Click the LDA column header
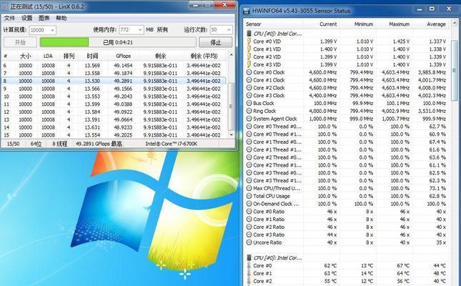This screenshot has height=286, width=461. tap(48, 56)
